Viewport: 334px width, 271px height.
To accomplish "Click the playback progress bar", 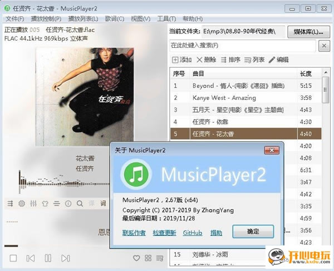I will [x=57, y=246].
